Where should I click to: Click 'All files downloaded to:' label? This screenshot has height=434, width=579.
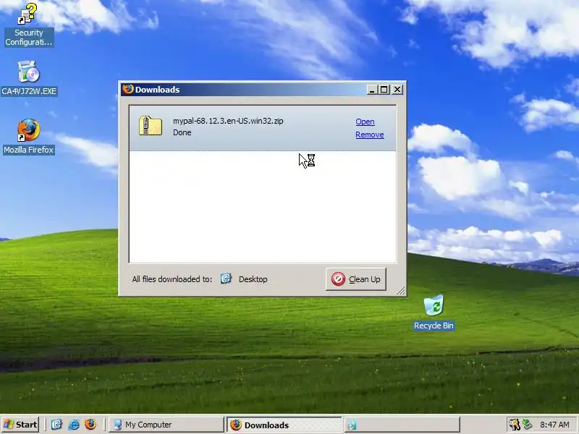click(172, 279)
